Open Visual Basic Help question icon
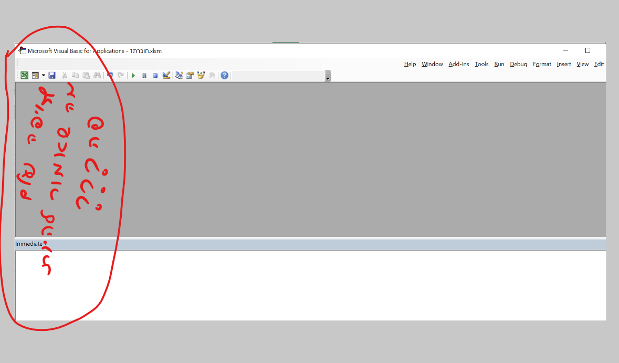The image size is (619, 363). [x=225, y=75]
